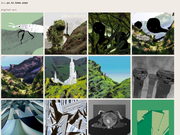This screenshot has height=135, width=180.
Task: Open the green abstract shapes artwork
Action: click(153, 117)
